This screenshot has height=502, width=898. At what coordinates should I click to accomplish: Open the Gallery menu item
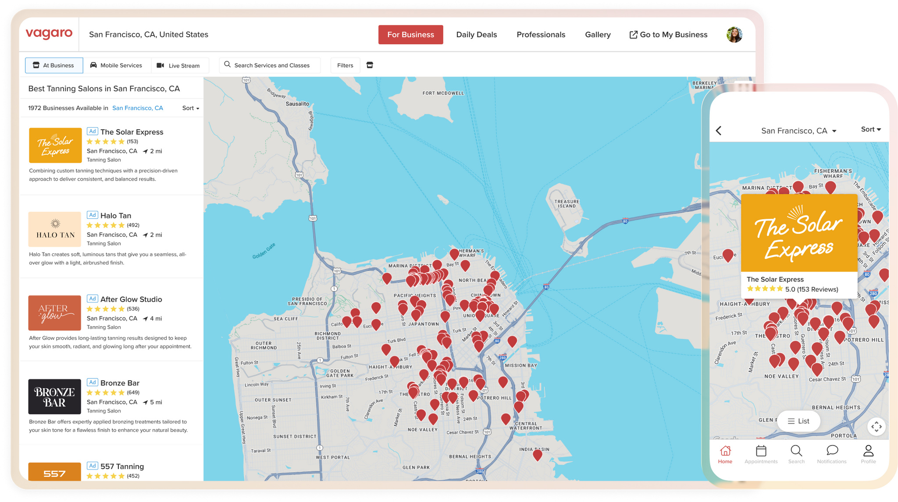(598, 35)
